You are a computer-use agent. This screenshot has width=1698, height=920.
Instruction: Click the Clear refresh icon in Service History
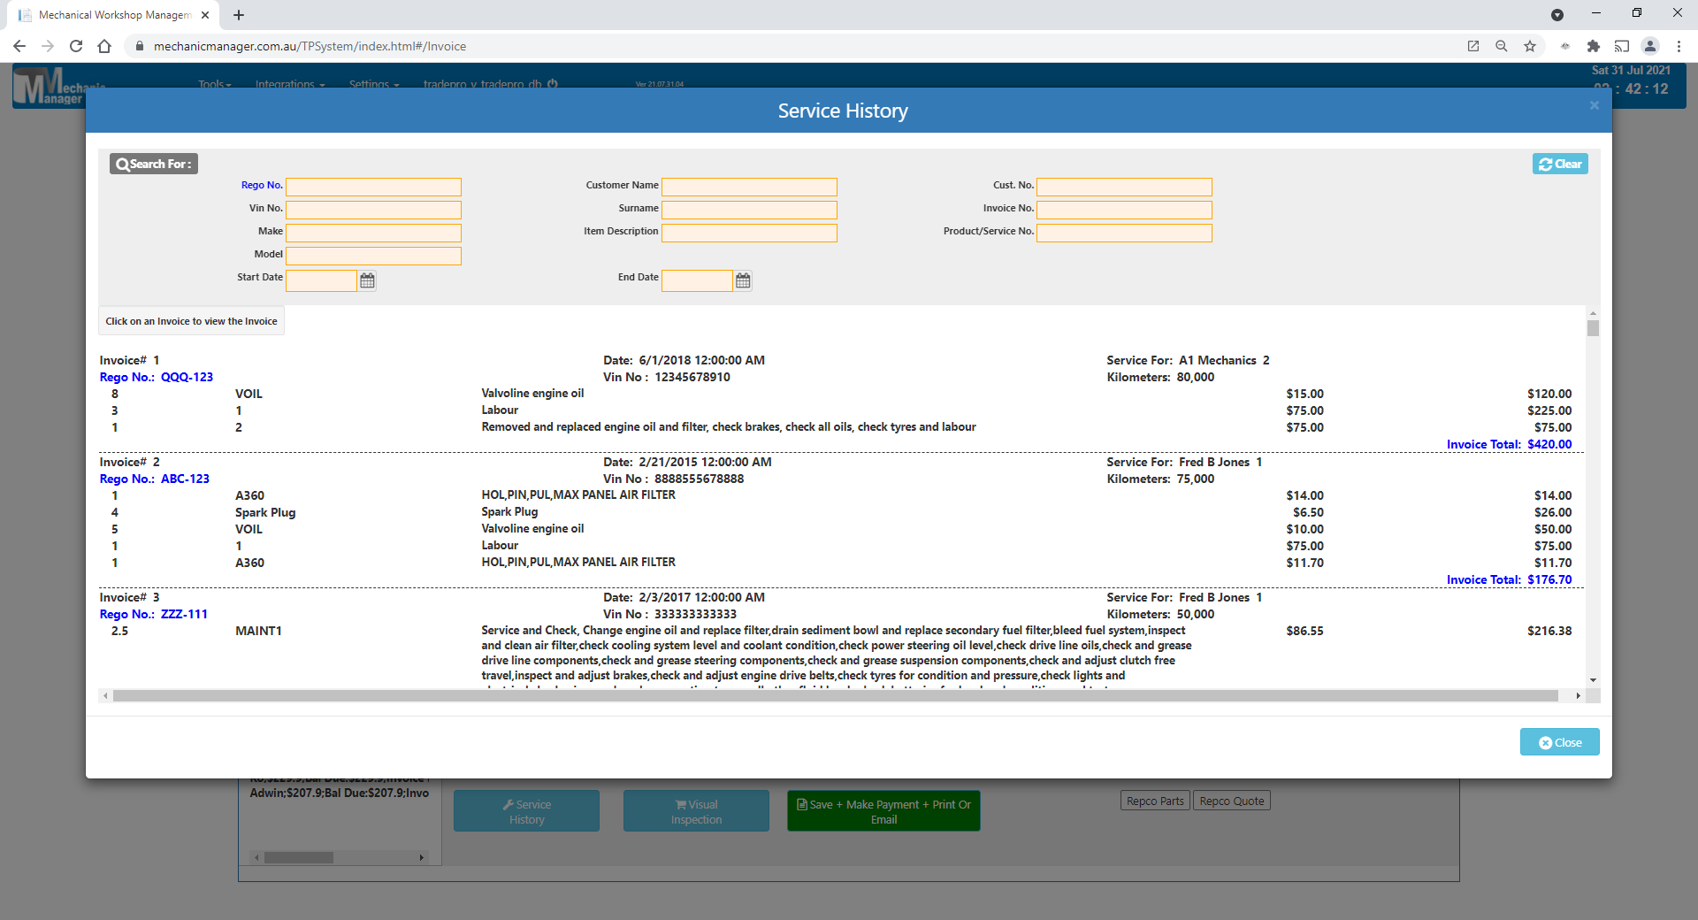click(x=1545, y=164)
